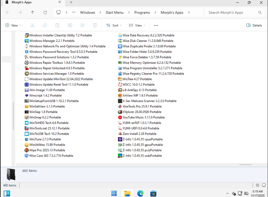This screenshot has width=268, height=197.
Task: Close the Morph's Apps tab
Action: 60,2
